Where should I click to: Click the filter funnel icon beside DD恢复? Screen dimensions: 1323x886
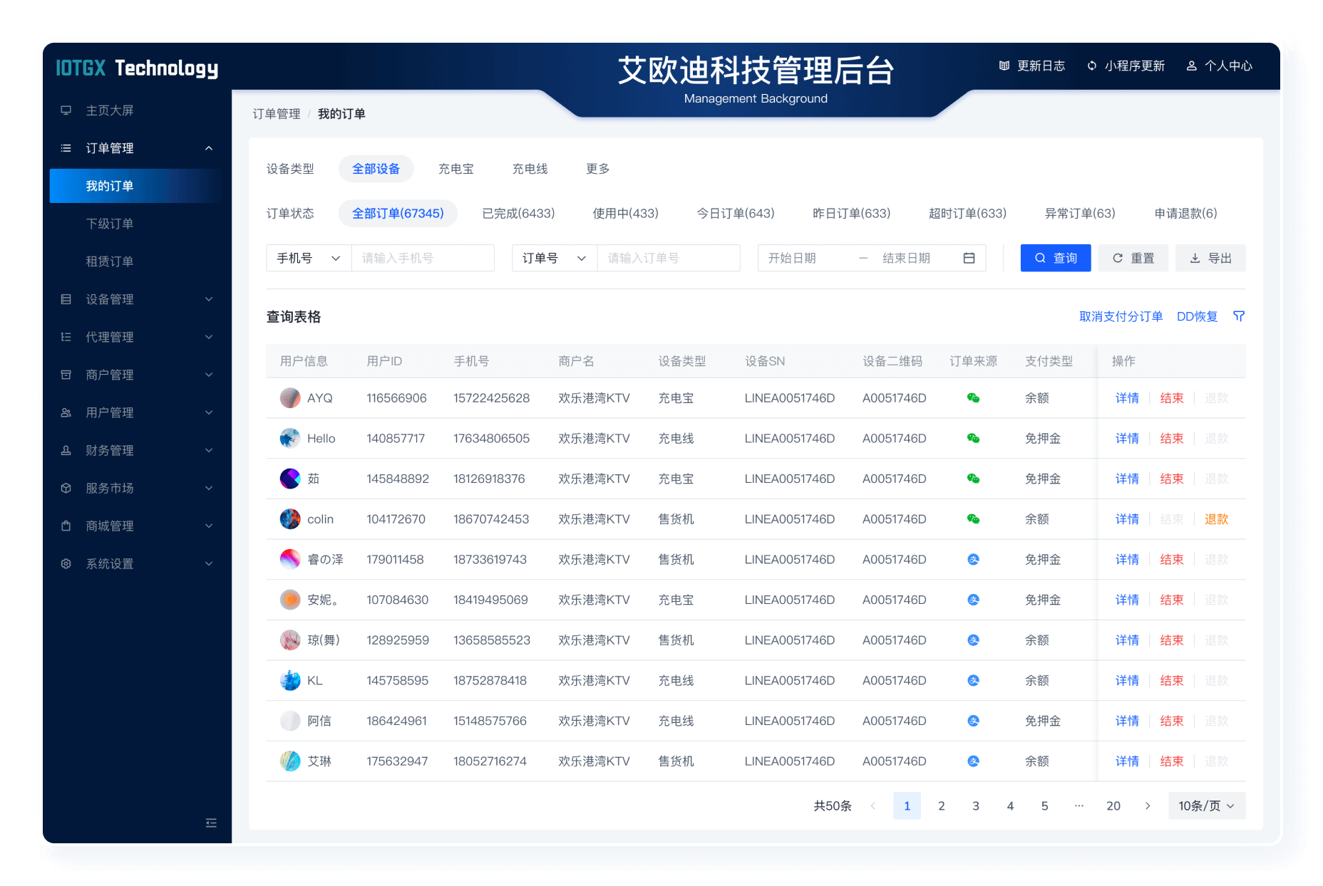coord(1239,316)
